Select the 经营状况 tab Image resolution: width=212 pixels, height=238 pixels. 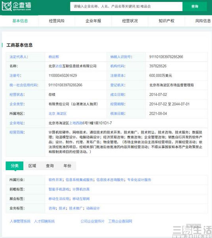pyautogui.click(x=130, y=21)
